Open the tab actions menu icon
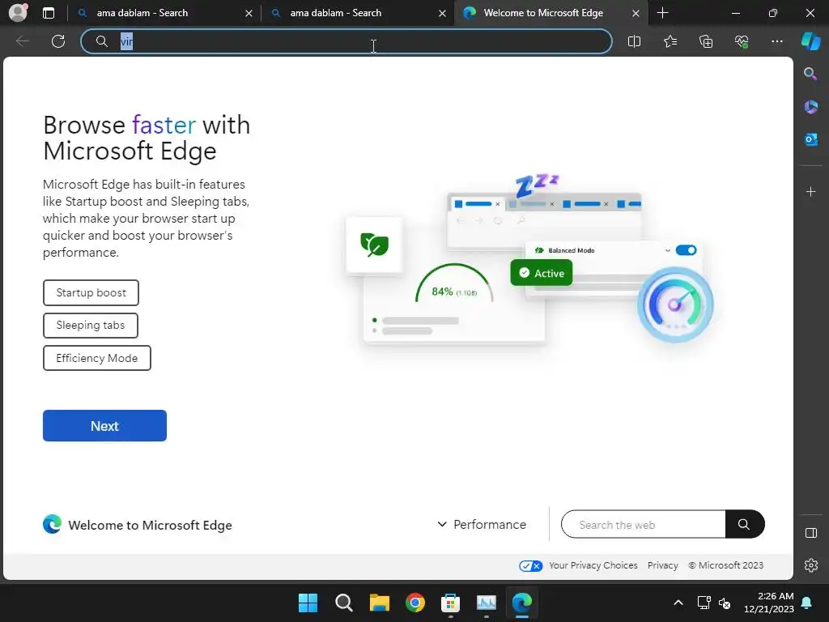This screenshot has height=622, width=829. pyautogui.click(x=49, y=13)
